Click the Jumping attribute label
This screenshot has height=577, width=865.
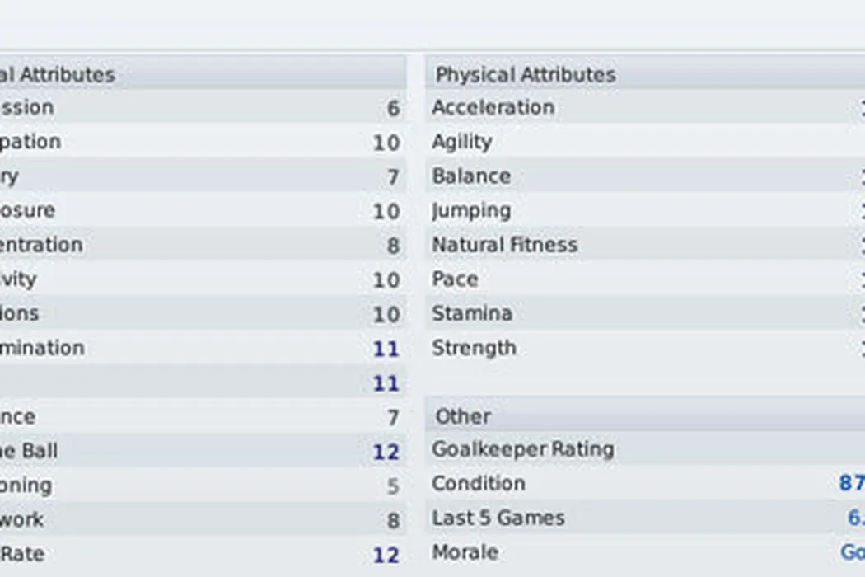tap(471, 211)
